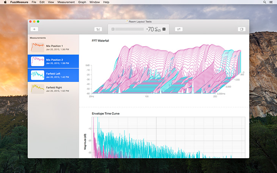
Task: Click the Farfield Left thumbnail
Action: [37, 75]
